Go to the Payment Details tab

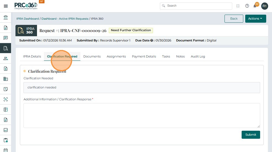pyautogui.click(x=144, y=56)
